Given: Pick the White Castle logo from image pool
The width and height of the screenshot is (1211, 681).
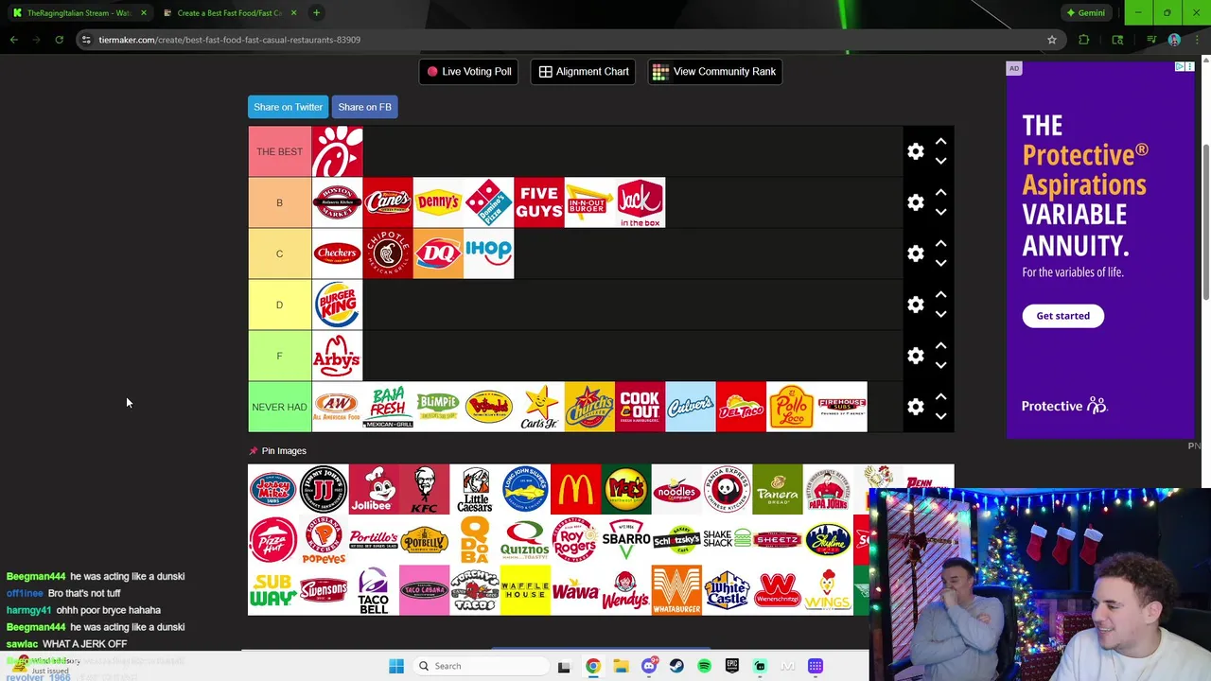Looking at the screenshot, I should tap(727, 591).
